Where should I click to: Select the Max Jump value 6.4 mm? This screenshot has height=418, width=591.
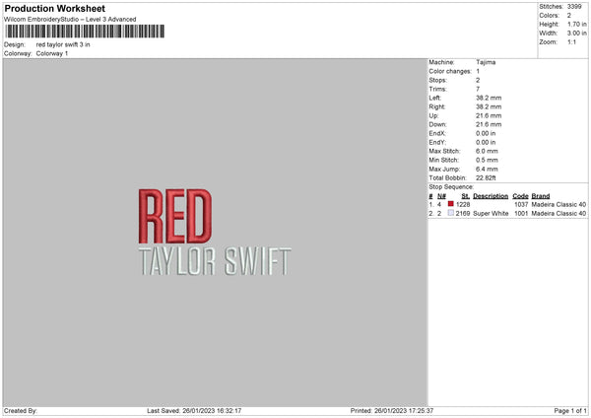point(487,169)
